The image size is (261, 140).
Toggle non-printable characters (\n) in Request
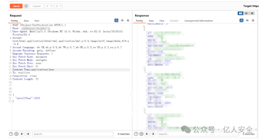pyautogui.click(x=122, y=20)
